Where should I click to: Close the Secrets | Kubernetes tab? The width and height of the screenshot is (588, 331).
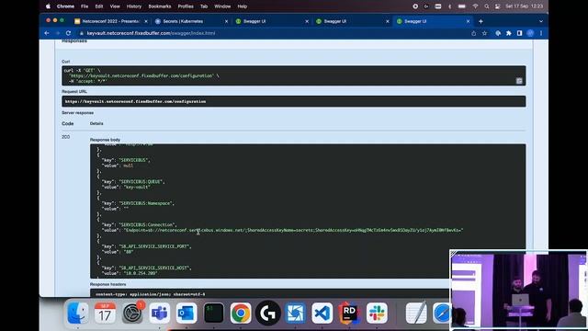[226, 21]
